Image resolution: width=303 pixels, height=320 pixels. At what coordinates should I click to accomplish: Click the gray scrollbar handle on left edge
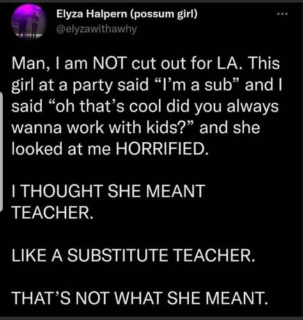tap(1, 152)
